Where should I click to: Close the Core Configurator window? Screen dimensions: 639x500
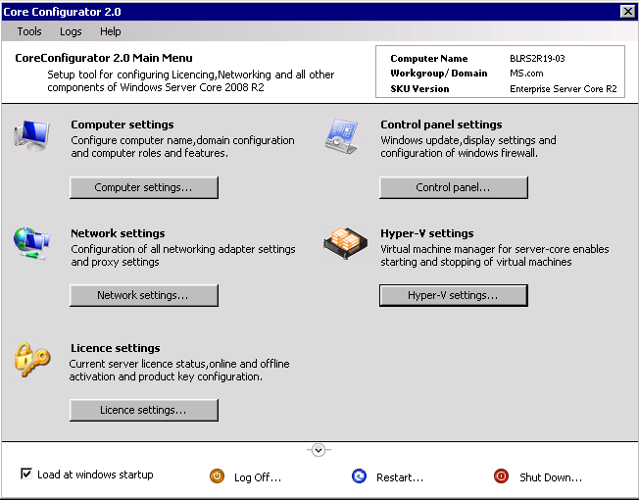pyautogui.click(x=627, y=12)
